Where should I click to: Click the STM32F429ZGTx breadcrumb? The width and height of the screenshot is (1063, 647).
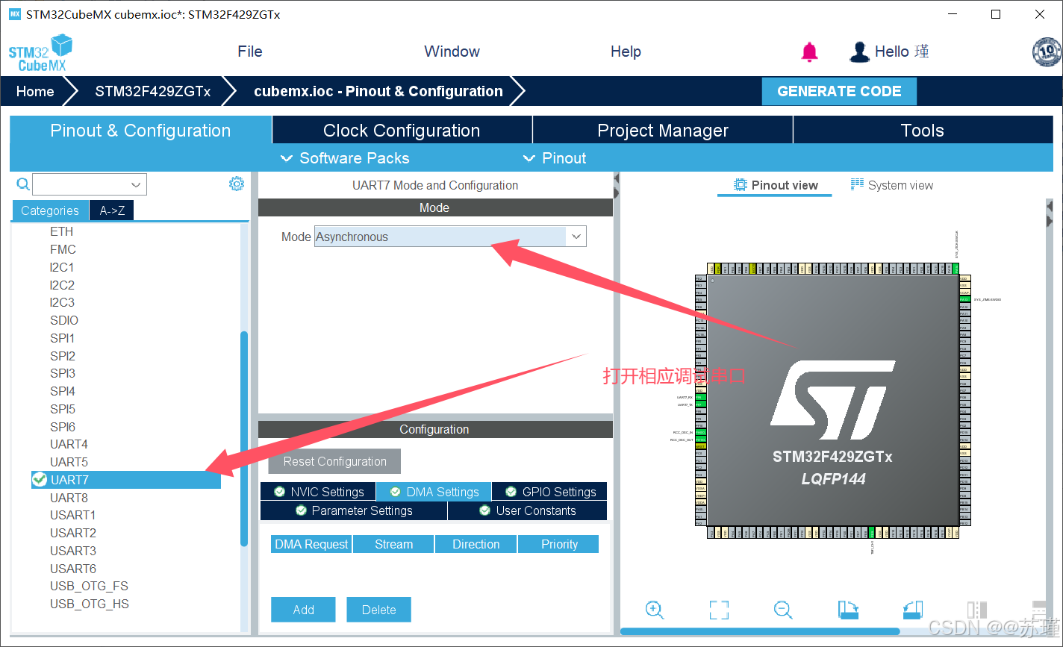[152, 91]
